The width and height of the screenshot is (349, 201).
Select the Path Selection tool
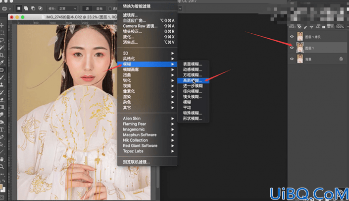click(2, 144)
